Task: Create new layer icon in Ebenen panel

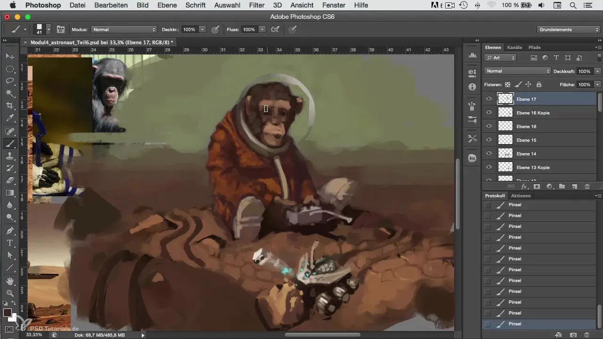Action: [x=574, y=186]
